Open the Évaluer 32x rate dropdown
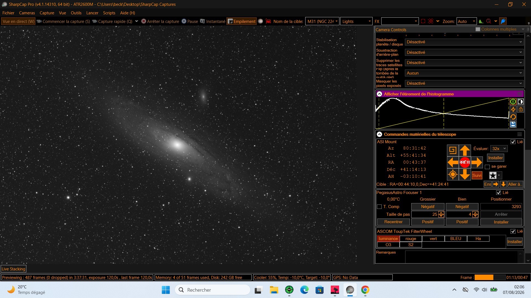Screen dimensions: 531x298 499,149
